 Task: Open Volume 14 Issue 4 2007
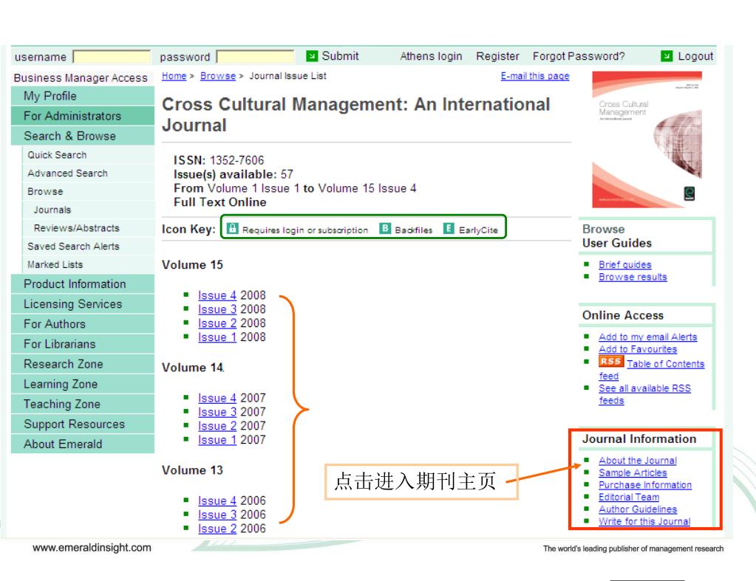(217, 398)
